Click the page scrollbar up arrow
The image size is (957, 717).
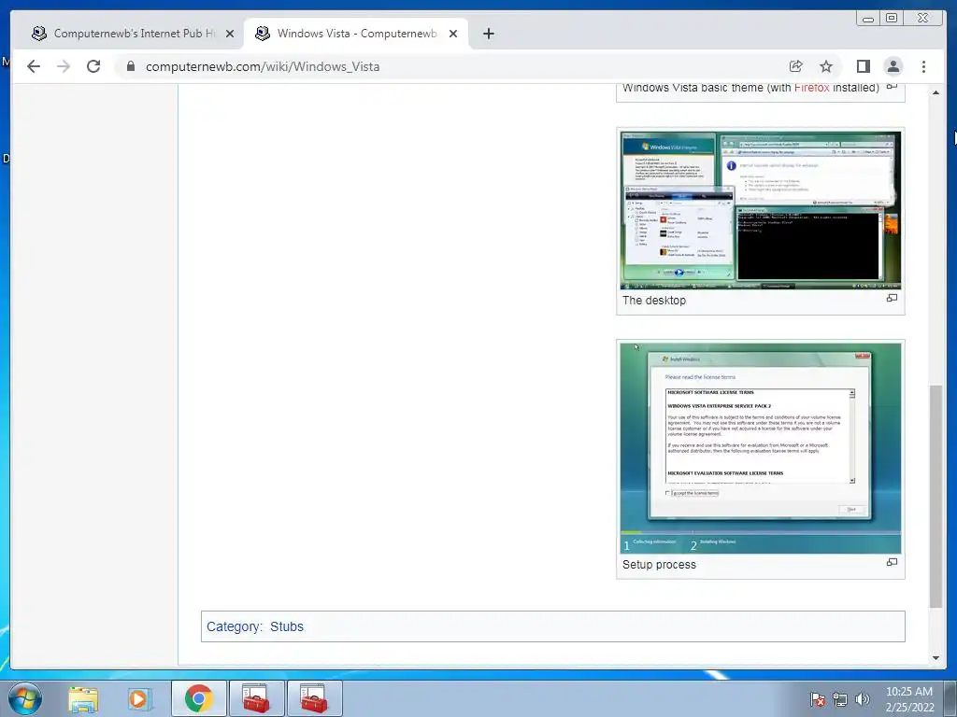pos(936,92)
